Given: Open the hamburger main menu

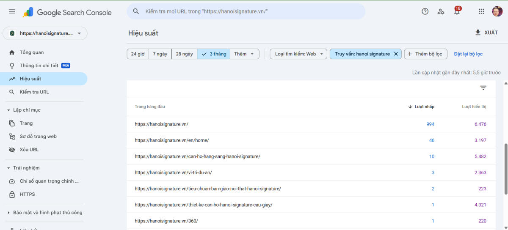Looking at the screenshot, I should tap(12, 12).
